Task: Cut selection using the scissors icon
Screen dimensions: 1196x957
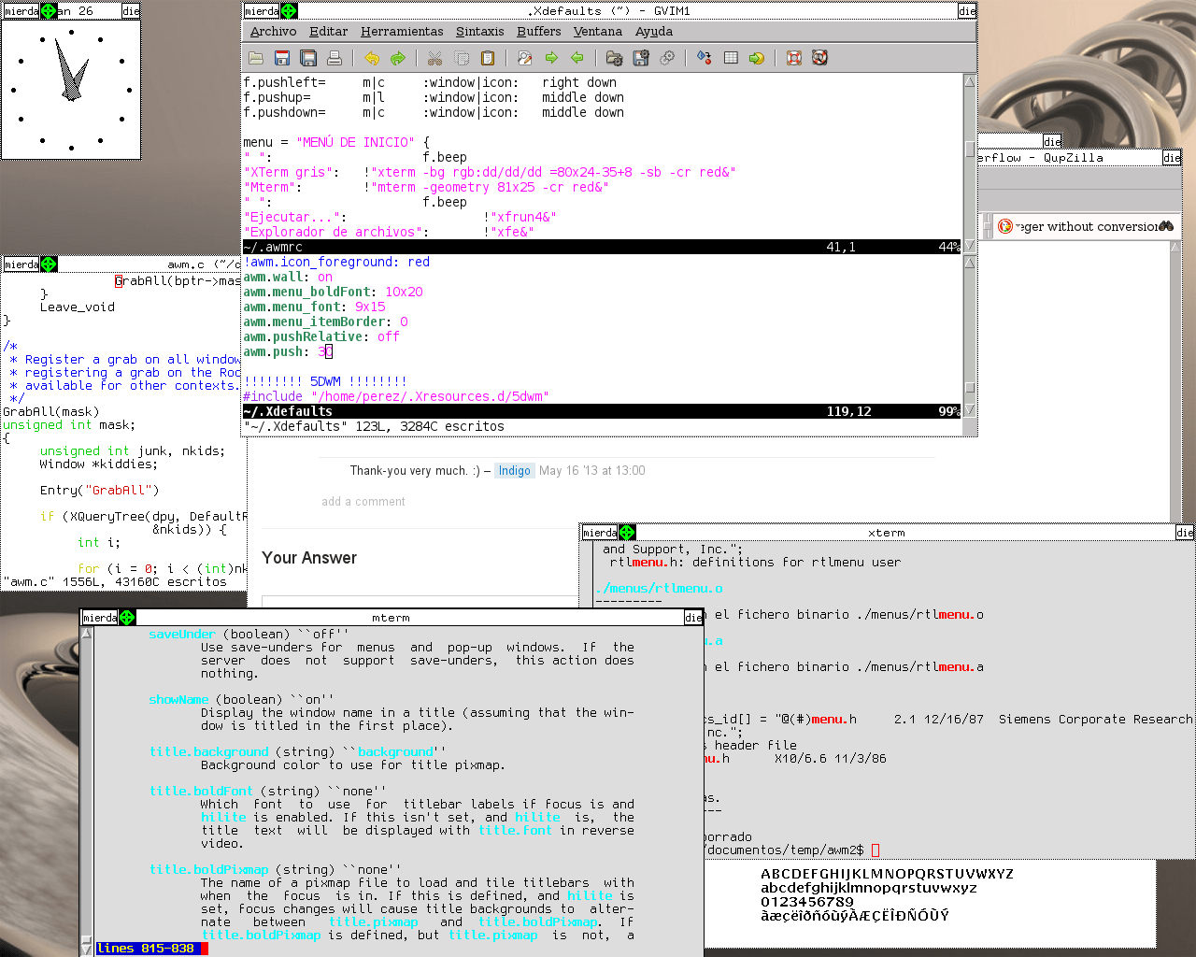Action: click(x=434, y=58)
